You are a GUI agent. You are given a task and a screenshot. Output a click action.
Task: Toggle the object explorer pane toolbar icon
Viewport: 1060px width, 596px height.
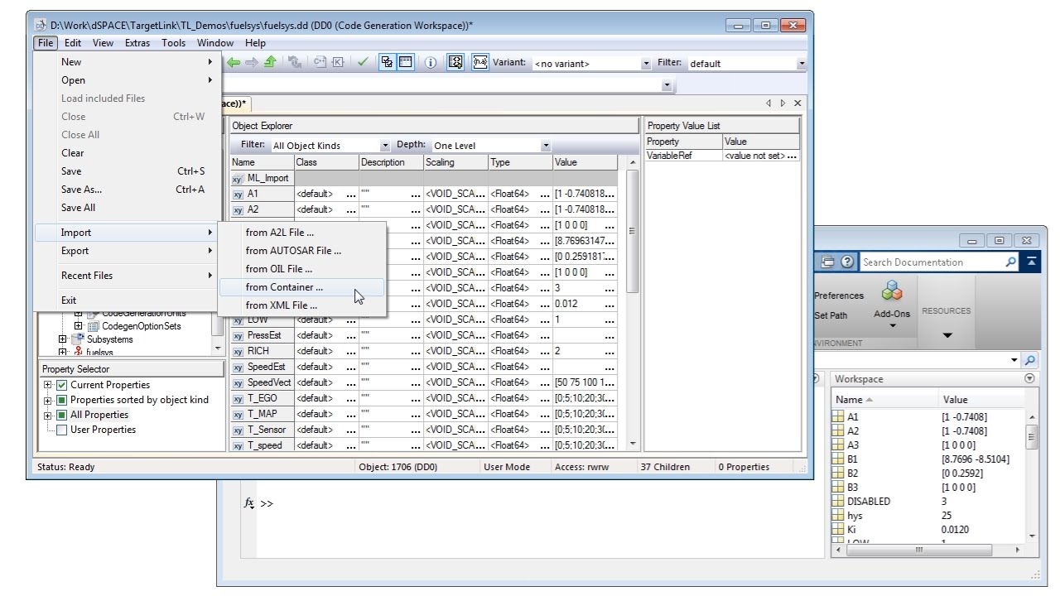pyautogui.click(x=405, y=62)
